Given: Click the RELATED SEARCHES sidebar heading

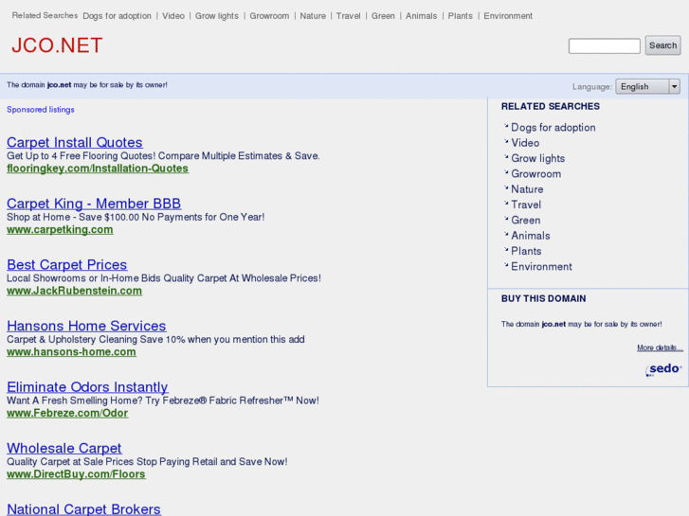Looking at the screenshot, I should [x=550, y=106].
